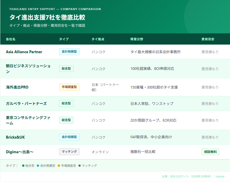
Task: Select the ガルベラ・パートナーズ company name
Action: [26, 104]
